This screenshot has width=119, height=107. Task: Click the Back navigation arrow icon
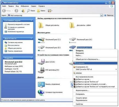pos(4,11)
